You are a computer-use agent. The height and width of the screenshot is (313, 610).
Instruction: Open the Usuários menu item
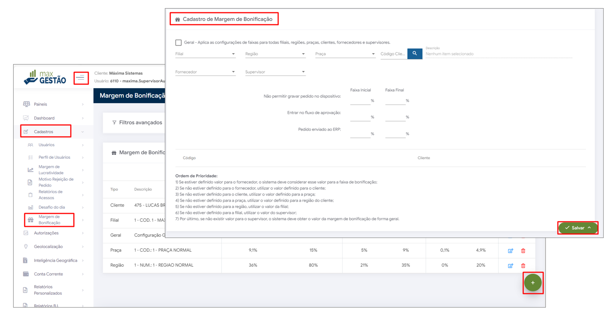(x=46, y=145)
